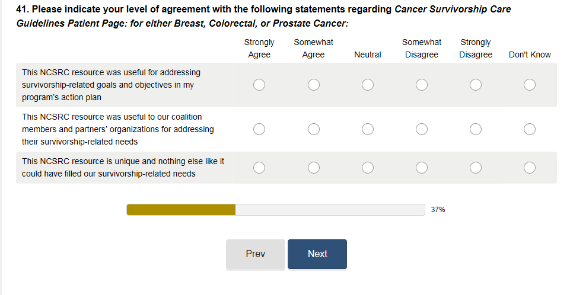Select Strongly Disagree for coalition members statement
The width and height of the screenshot is (570, 295).
click(476, 129)
